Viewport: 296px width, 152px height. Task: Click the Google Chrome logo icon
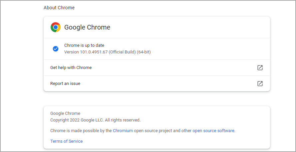pos(56,27)
